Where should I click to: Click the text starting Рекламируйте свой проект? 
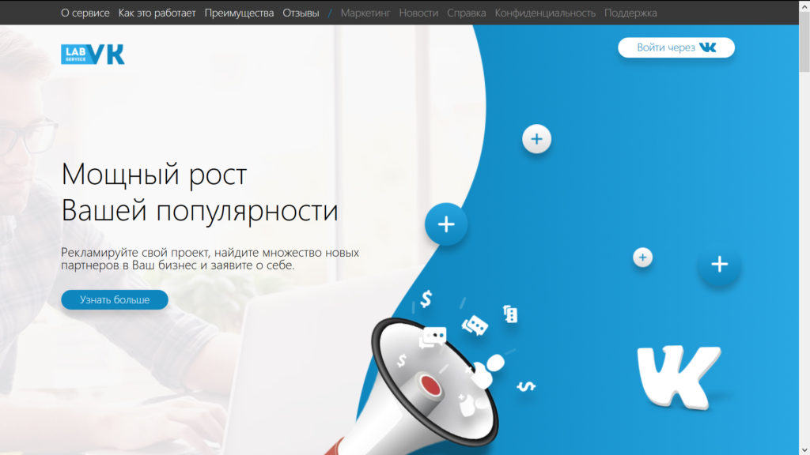[x=210, y=258]
